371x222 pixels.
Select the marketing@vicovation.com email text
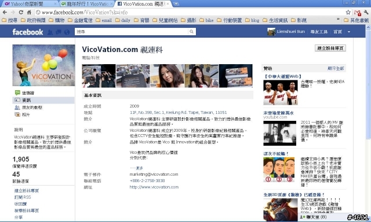click(154, 175)
